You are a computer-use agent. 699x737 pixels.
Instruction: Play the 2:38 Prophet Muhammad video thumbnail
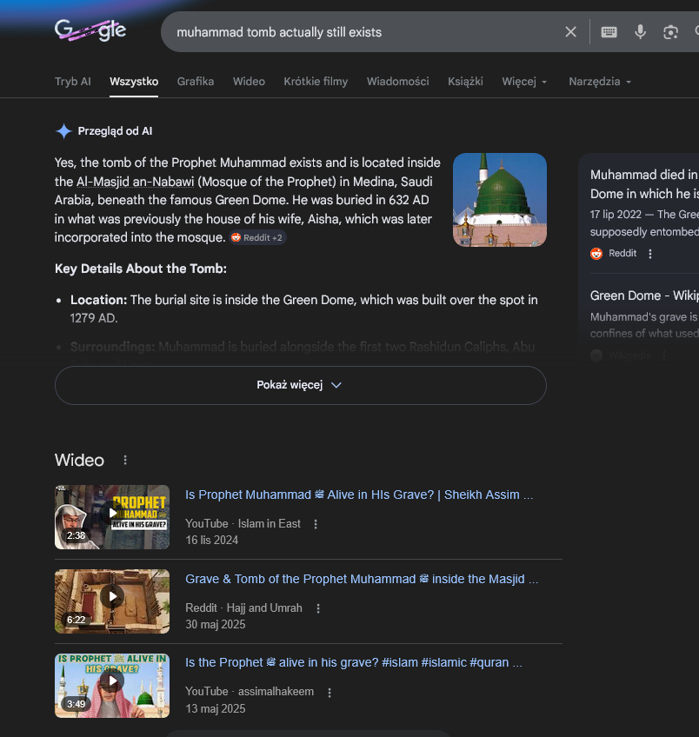(x=112, y=517)
